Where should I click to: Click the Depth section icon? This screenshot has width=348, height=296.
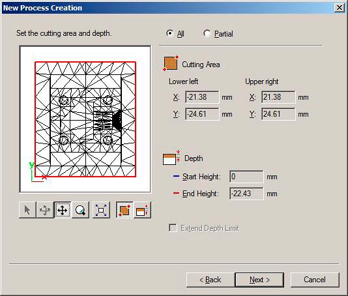pos(171,158)
